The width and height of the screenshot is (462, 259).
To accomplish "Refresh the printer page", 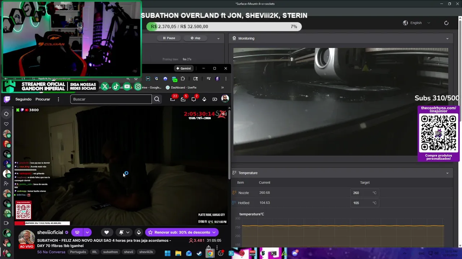I will pos(446,23).
